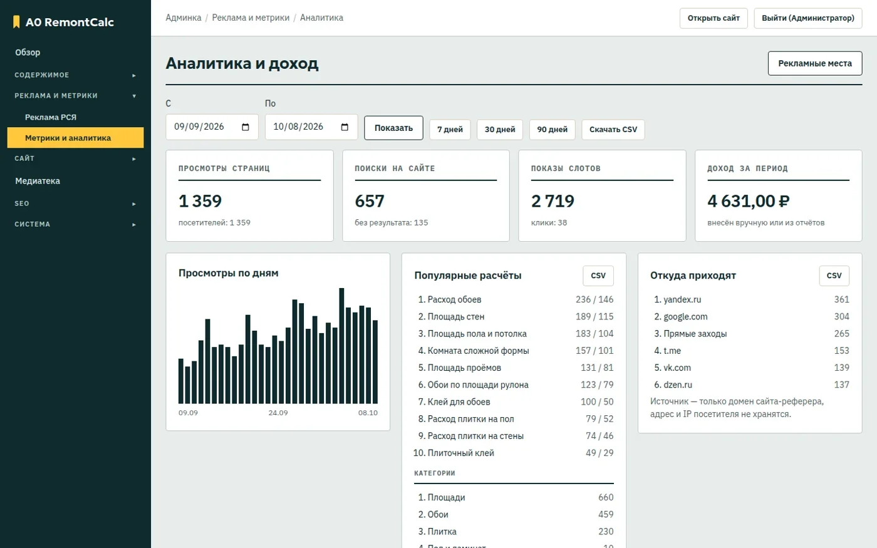This screenshot has width=877, height=548.
Task: Click the yellow bookmark logo icon
Action: click(x=17, y=22)
